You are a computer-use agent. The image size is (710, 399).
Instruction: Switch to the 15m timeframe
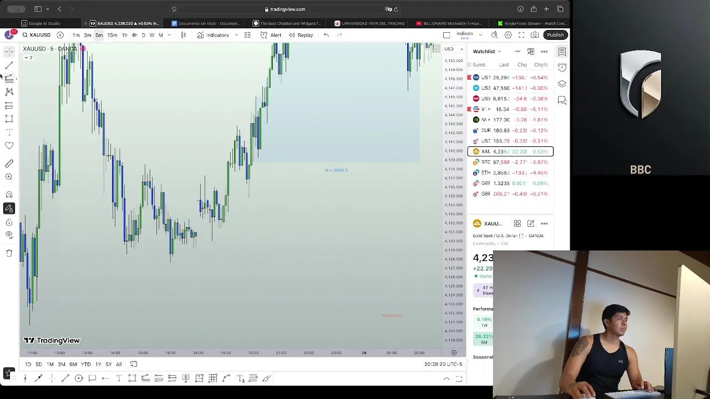pyautogui.click(x=112, y=35)
